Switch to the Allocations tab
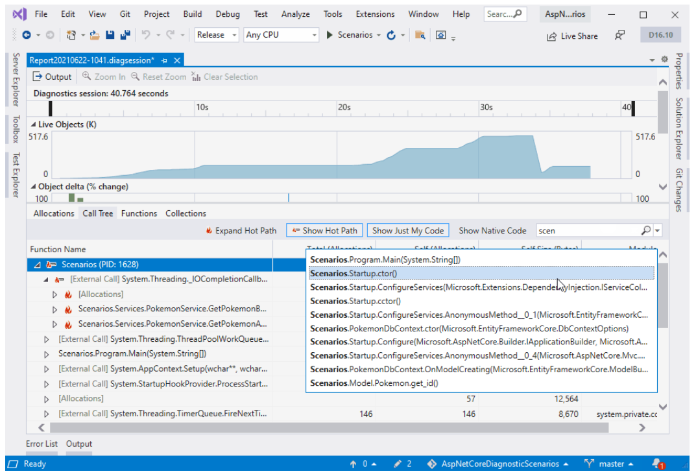This screenshot has width=696, height=476. tap(54, 213)
